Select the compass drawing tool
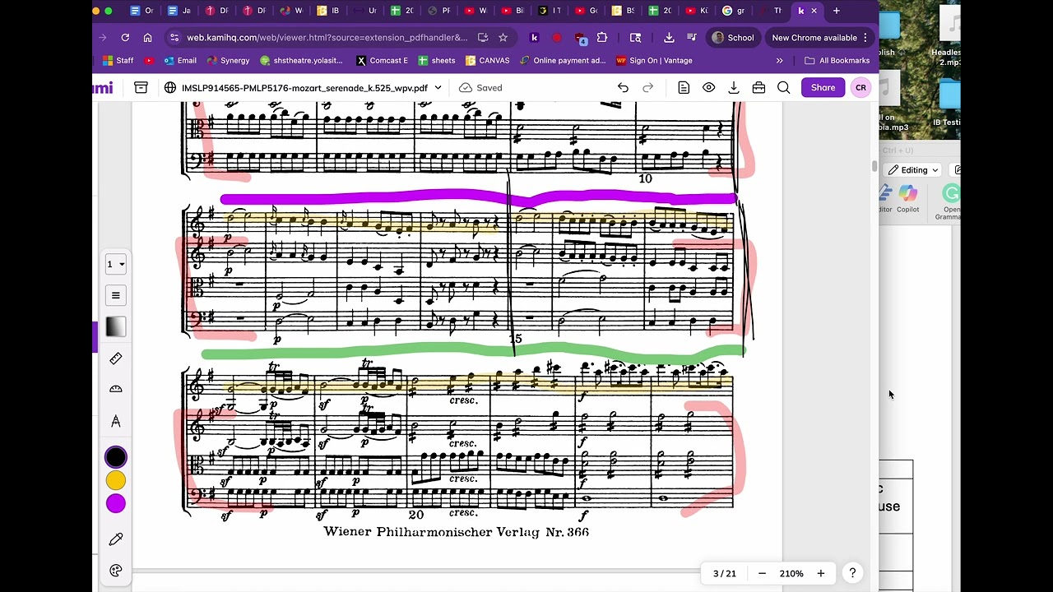 115,421
